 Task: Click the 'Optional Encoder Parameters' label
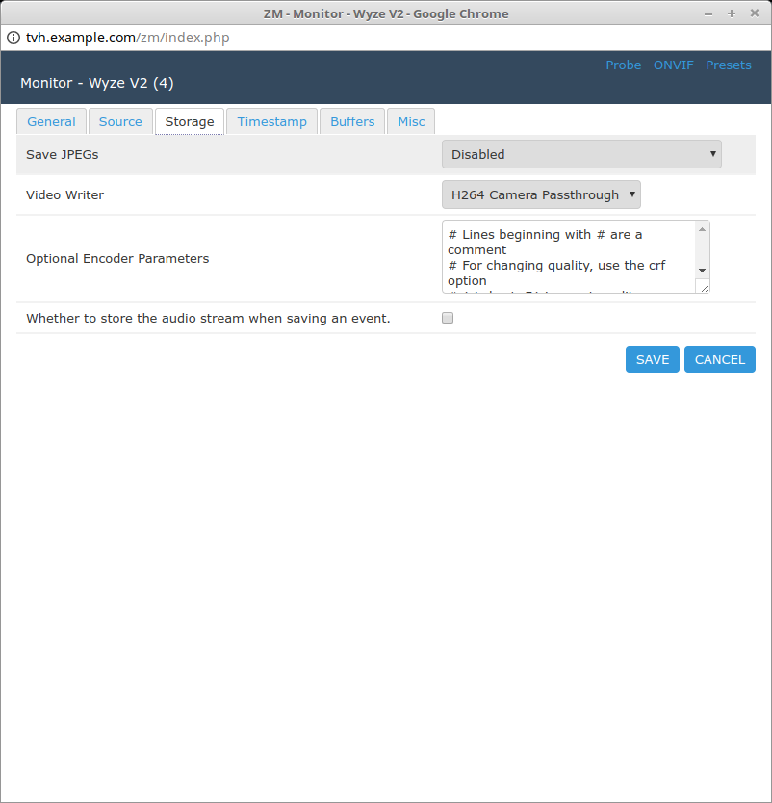point(117,259)
